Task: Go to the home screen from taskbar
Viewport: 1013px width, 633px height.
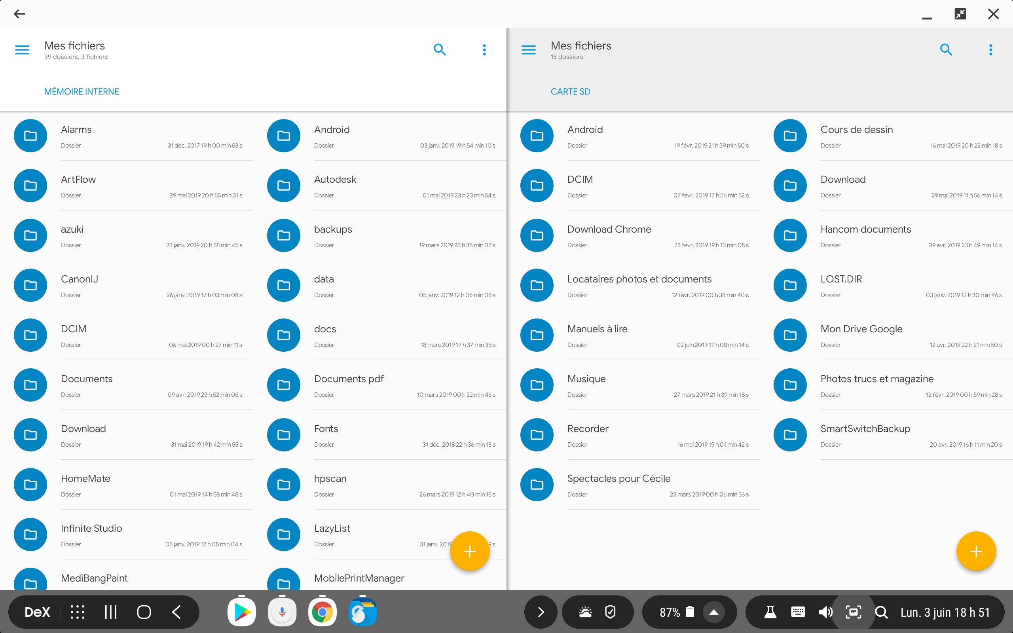Action: click(144, 612)
